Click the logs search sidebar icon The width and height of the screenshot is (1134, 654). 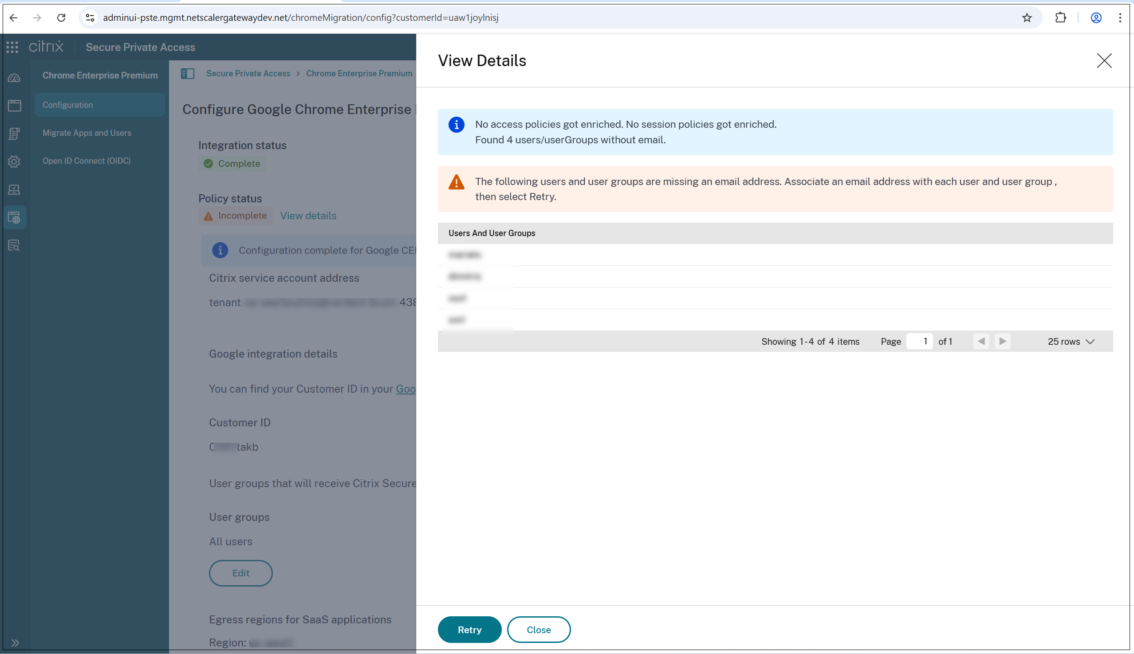14,245
